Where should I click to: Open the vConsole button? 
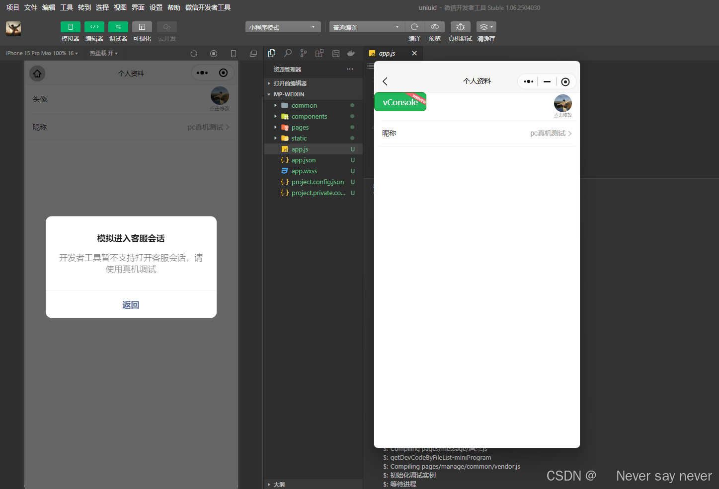[x=400, y=102]
